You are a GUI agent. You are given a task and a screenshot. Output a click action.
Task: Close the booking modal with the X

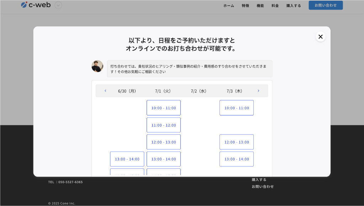(320, 37)
